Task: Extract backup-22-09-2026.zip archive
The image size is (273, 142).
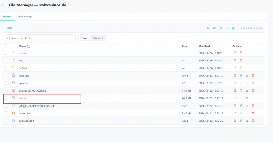Action: [241, 91]
